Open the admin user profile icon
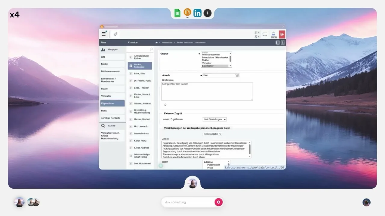Screen dimensions: 385x216 [x=274, y=34]
